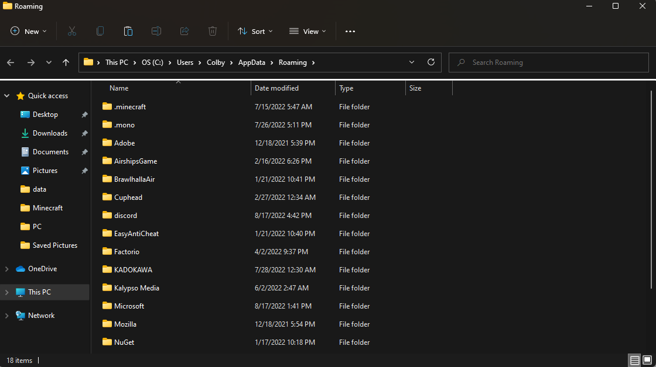Click the Cut scissors icon
The width and height of the screenshot is (656, 367).
click(x=72, y=32)
